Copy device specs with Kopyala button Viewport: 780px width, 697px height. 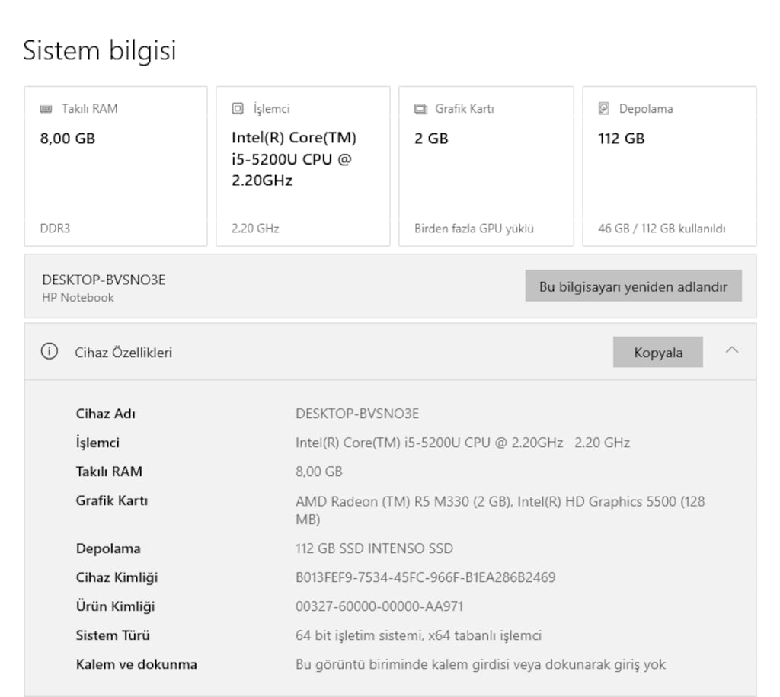(657, 352)
